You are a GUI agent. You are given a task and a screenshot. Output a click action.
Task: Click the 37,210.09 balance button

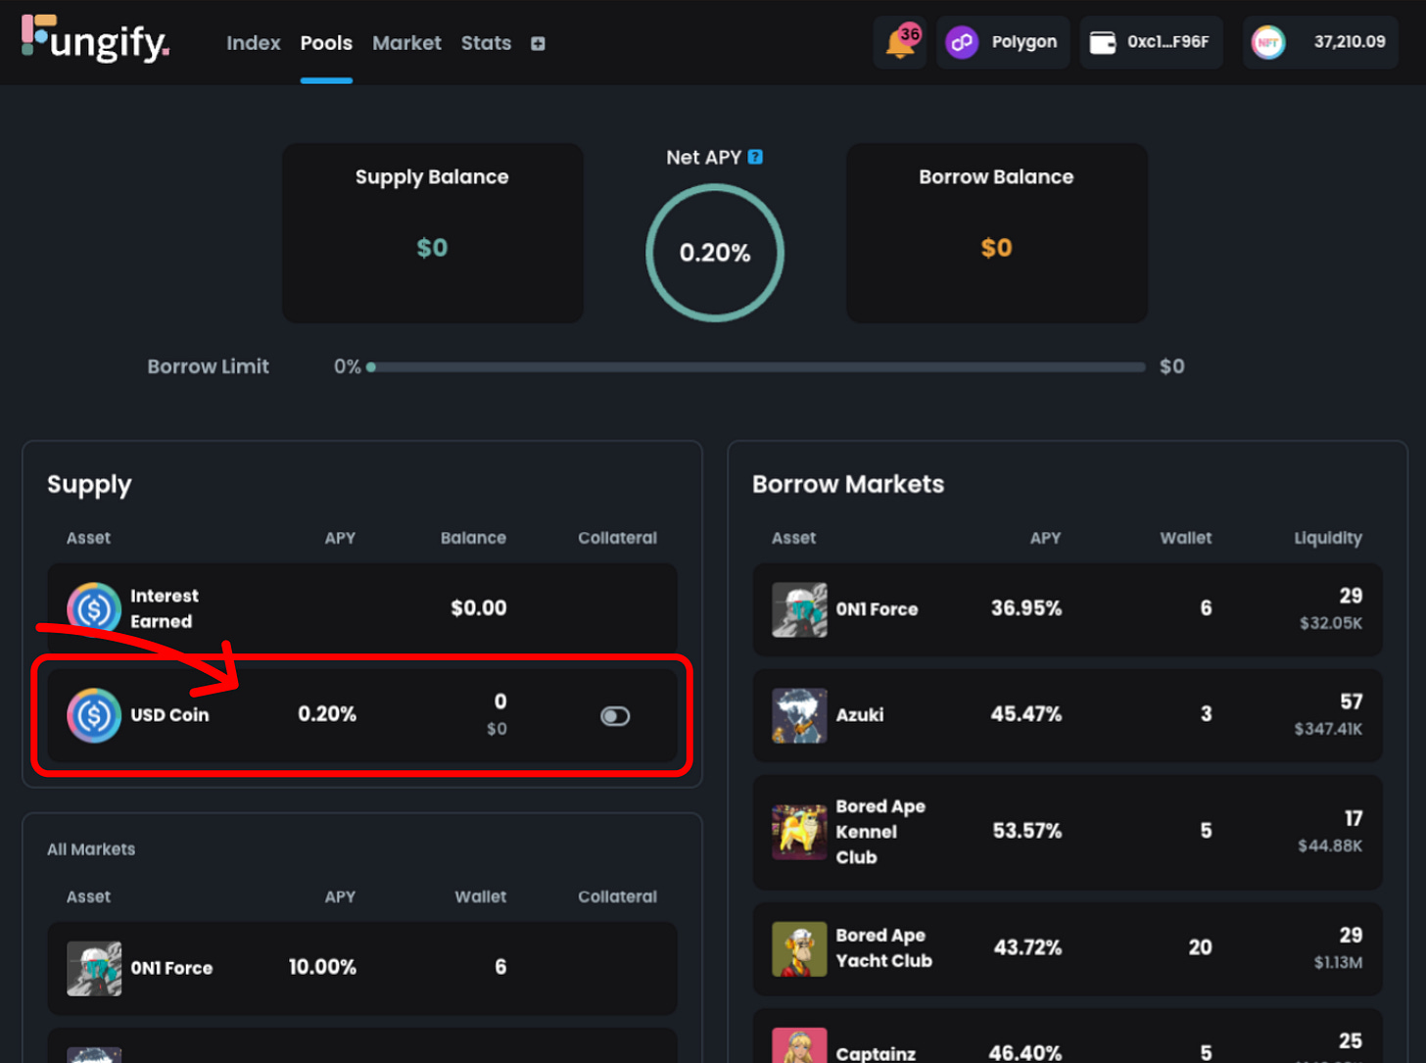click(x=1320, y=42)
